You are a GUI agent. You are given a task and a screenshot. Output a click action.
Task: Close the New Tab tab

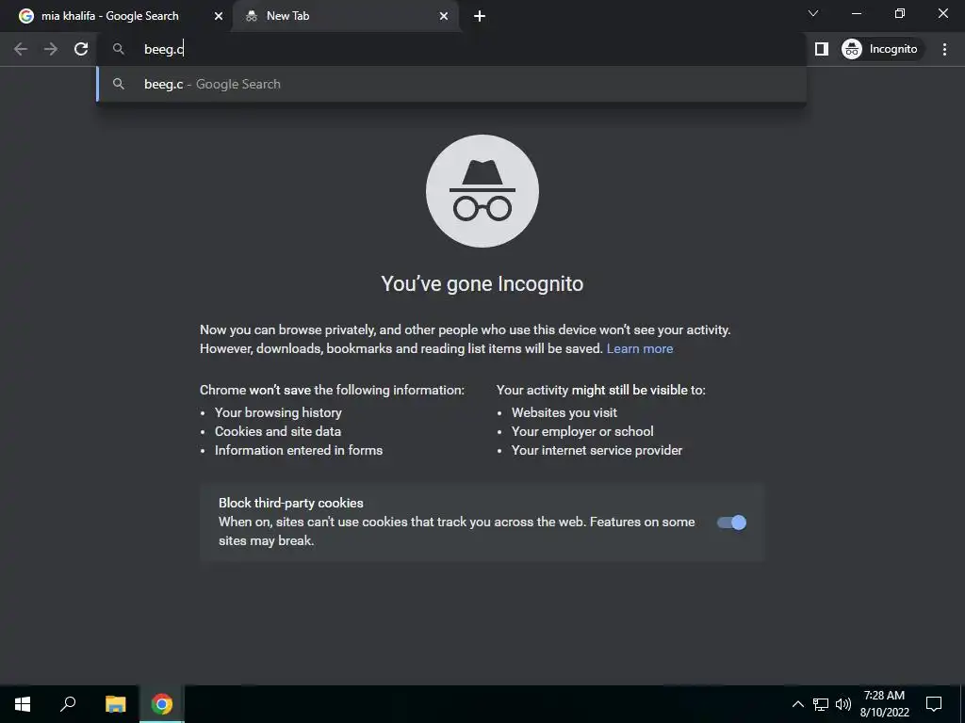pos(444,17)
